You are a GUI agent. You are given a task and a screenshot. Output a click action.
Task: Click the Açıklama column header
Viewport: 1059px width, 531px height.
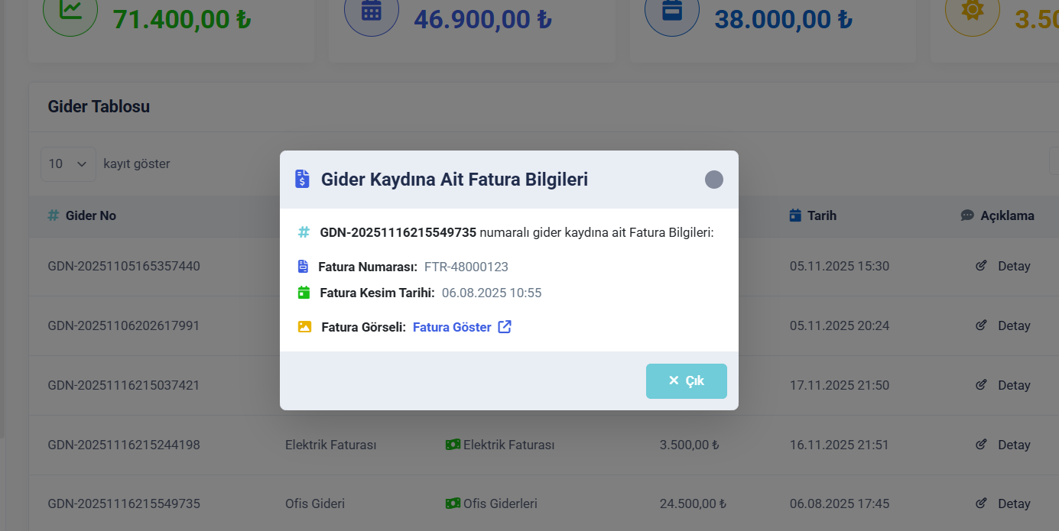(x=1006, y=215)
